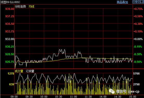Click the -0.56% percentage label

[x=138, y=62]
